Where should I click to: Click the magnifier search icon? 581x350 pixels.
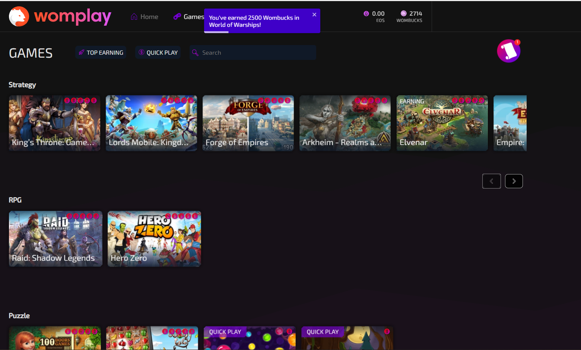(195, 53)
